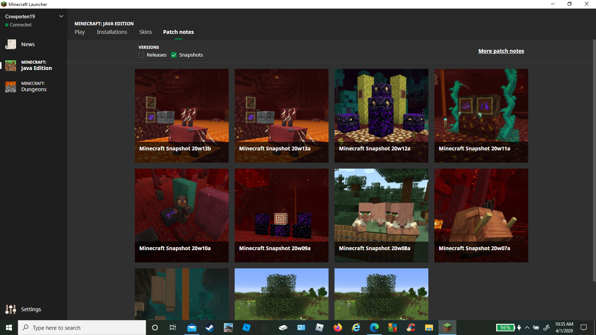Viewport: 596px width, 335px height.
Task: Enable the Releases checkbox
Action: click(141, 55)
